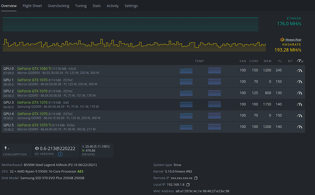Copy the Local IP address
This screenshot has height=195, width=315.
(x=188, y=185)
